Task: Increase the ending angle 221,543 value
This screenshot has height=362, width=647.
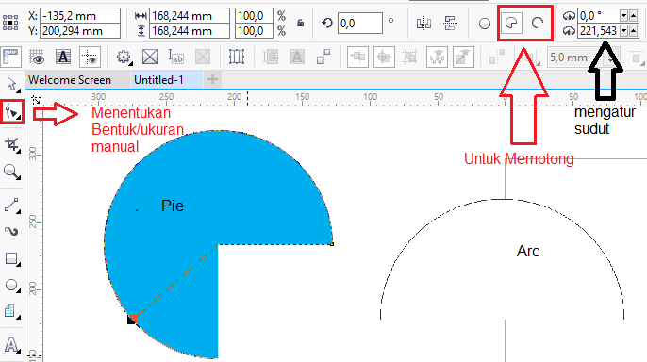Action: tap(634, 30)
